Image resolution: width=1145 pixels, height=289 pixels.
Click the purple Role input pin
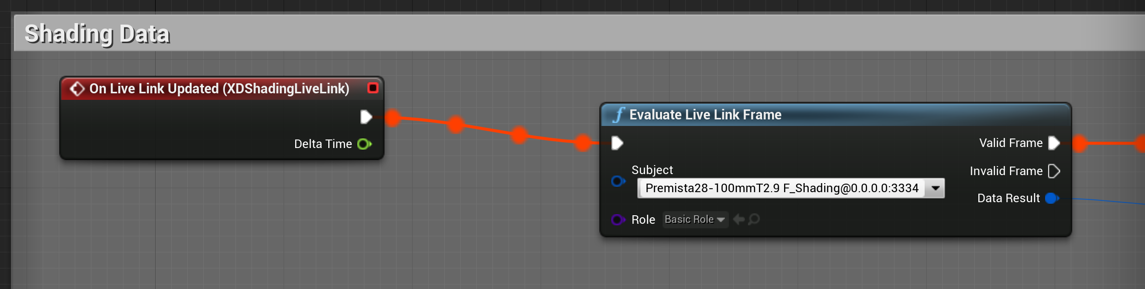pos(617,220)
